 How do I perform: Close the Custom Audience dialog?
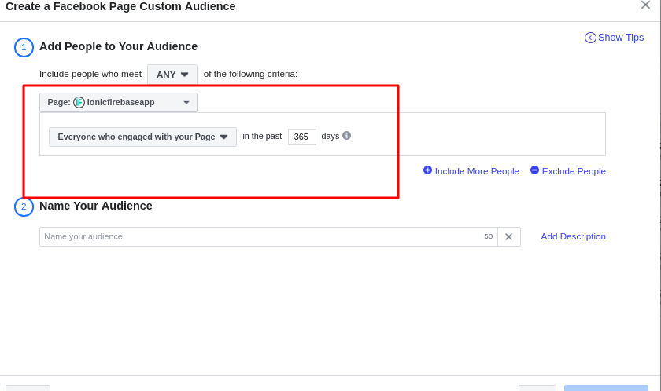click(x=645, y=5)
